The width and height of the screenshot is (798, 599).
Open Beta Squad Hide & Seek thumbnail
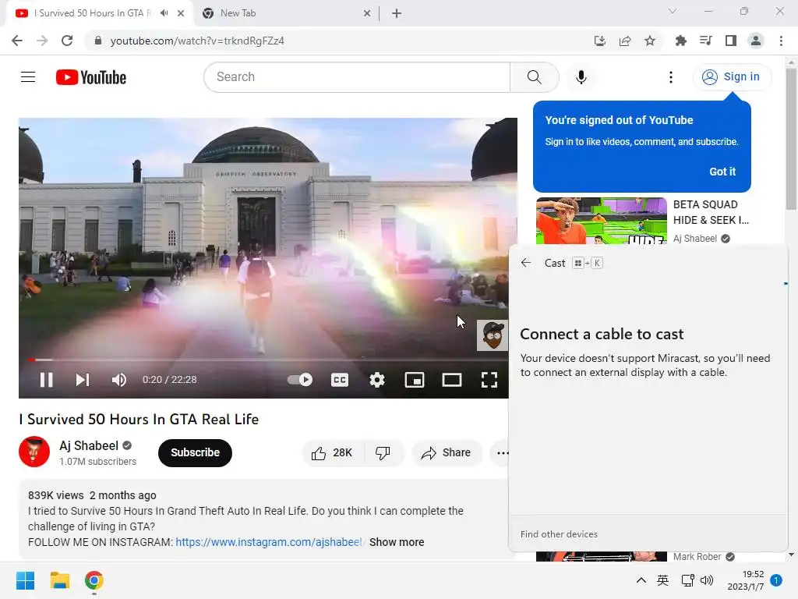[x=601, y=221]
